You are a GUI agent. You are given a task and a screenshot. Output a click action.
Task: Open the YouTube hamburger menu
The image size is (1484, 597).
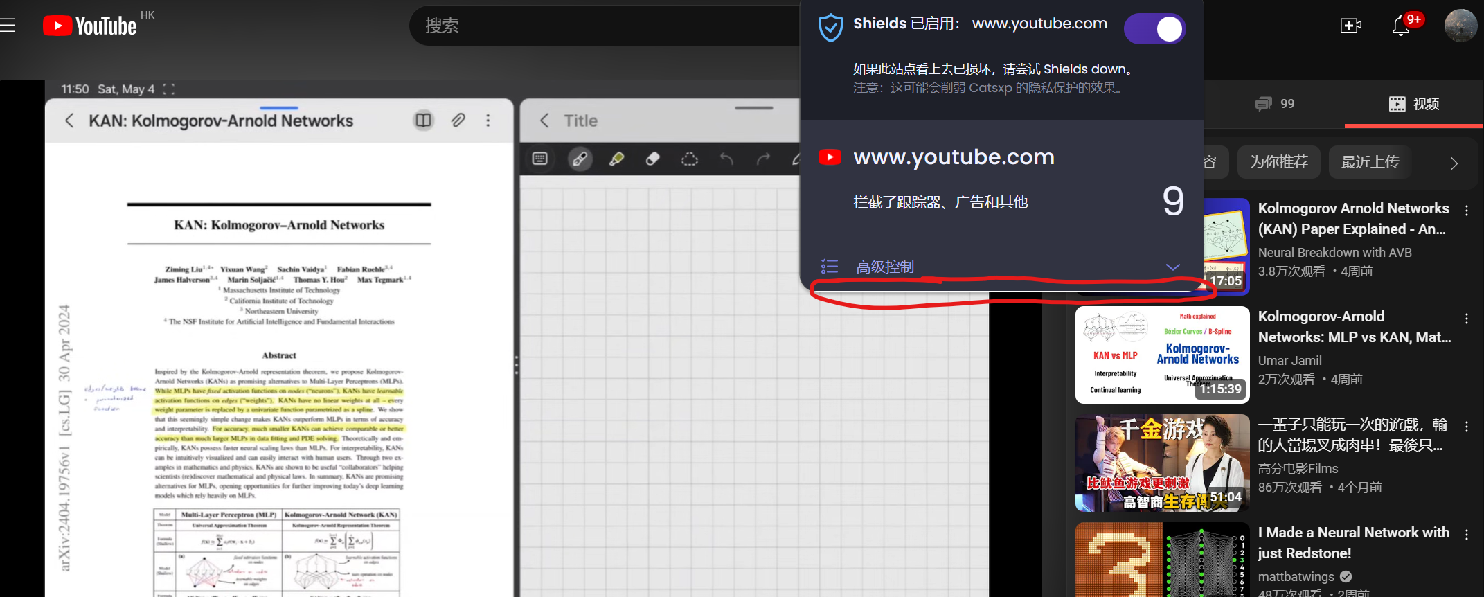click(x=7, y=26)
